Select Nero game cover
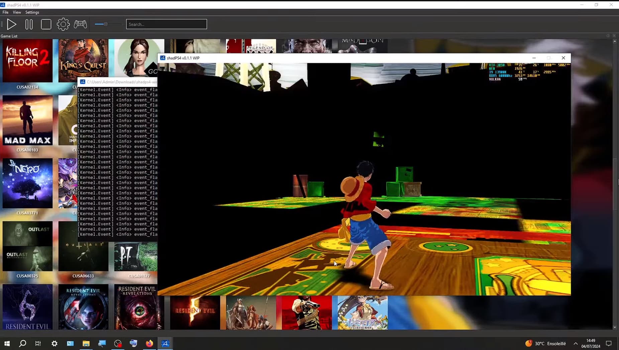 [x=27, y=183]
